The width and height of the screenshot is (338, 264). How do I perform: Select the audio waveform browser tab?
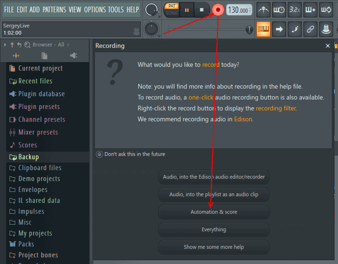16,56
